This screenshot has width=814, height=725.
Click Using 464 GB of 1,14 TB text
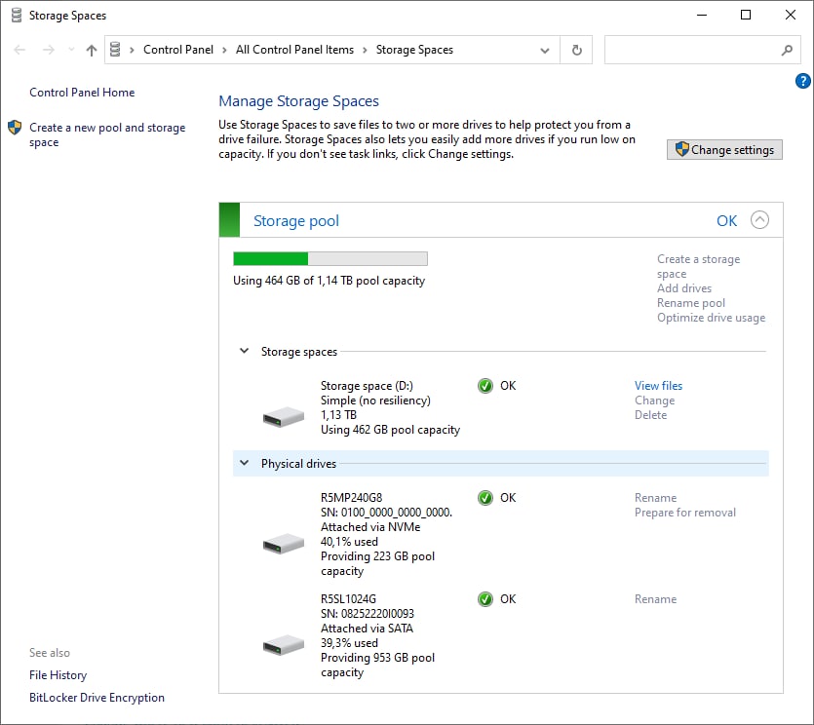329,281
